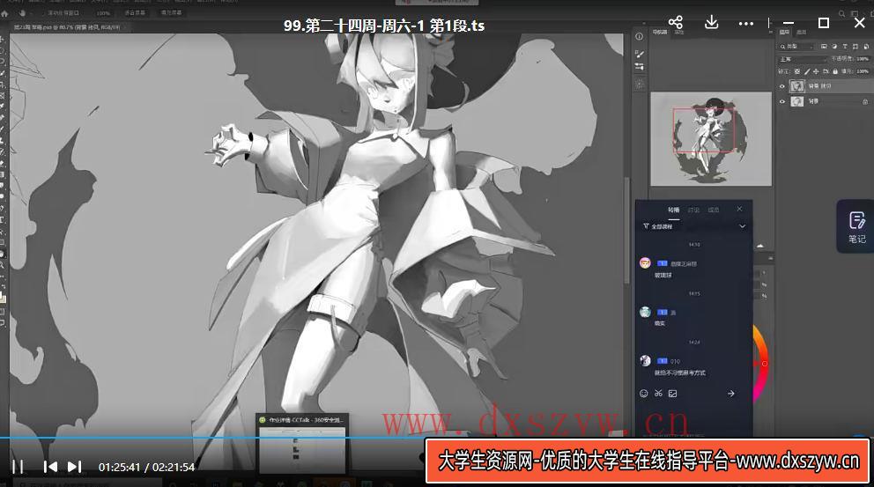Hide the top 背景 拷贝 layer
This screenshot has height=487, width=874.
[x=782, y=86]
